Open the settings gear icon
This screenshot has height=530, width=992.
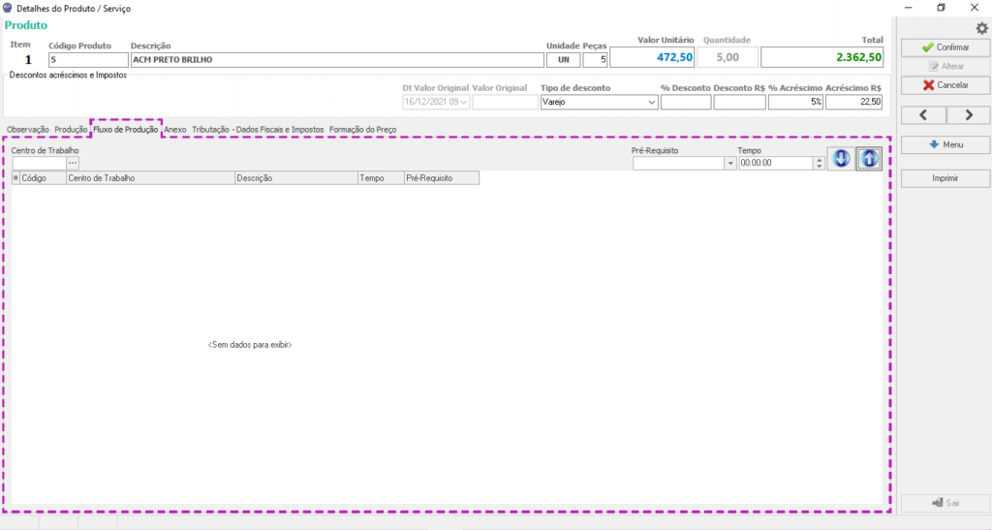[x=980, y=29]
